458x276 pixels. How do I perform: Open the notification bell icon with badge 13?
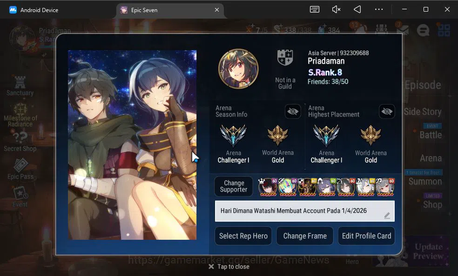361,29
